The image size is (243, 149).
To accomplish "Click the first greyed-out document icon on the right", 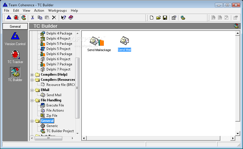I will 213,18.
